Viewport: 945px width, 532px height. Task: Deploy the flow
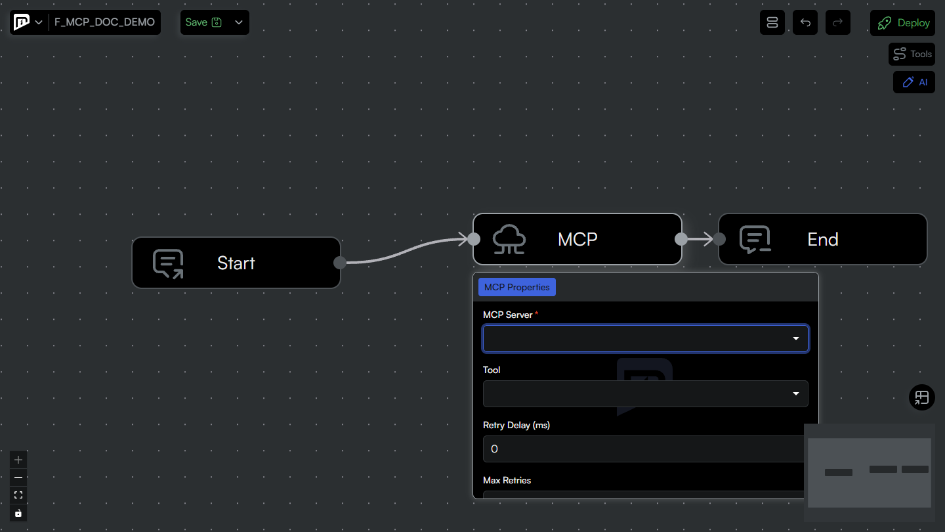point(902,22)
